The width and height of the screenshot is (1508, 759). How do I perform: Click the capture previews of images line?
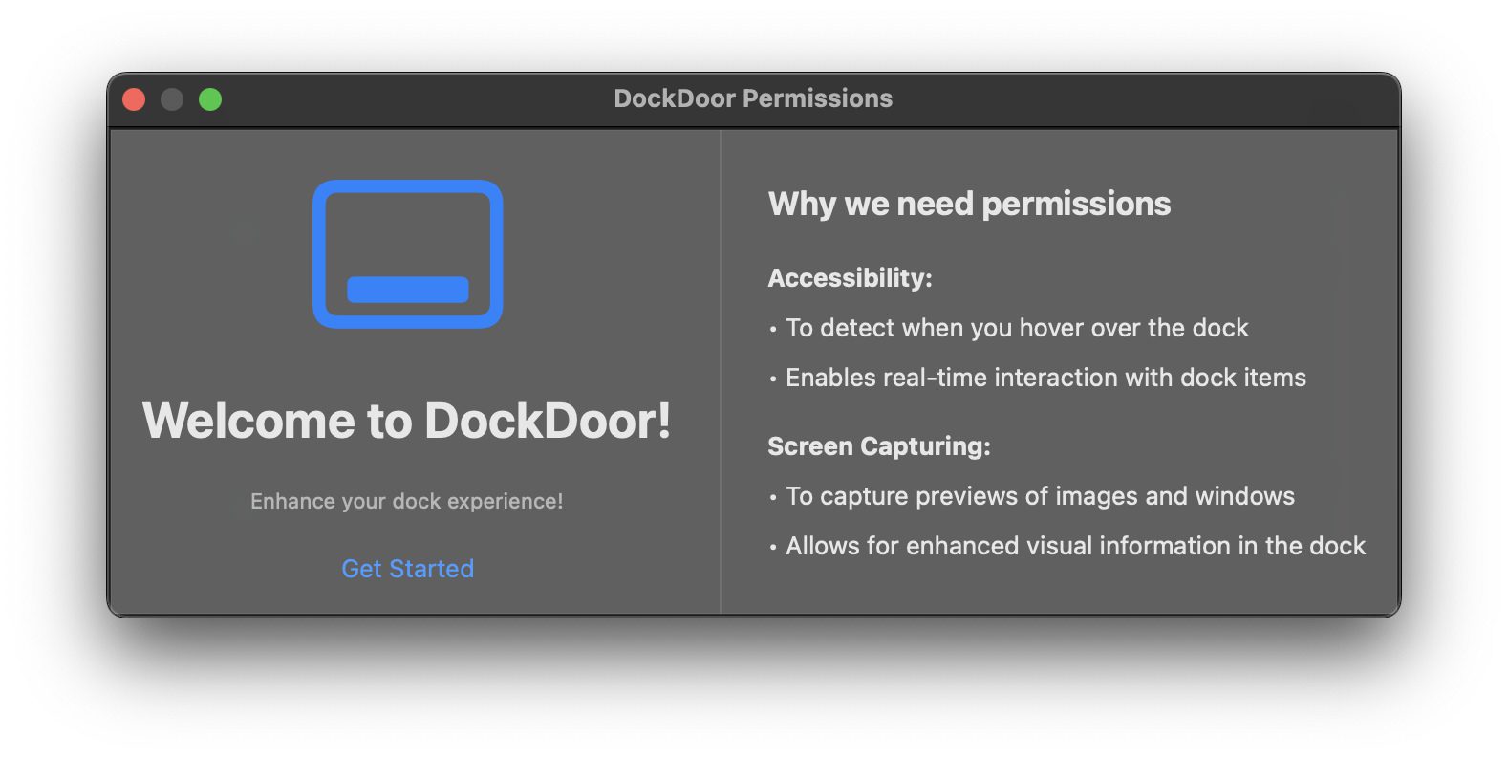pyautogui.click(x=1040, y=496)
